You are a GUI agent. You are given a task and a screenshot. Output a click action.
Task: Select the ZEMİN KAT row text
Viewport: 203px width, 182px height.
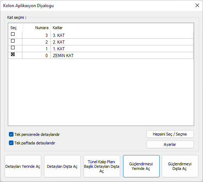click(63, 56)
